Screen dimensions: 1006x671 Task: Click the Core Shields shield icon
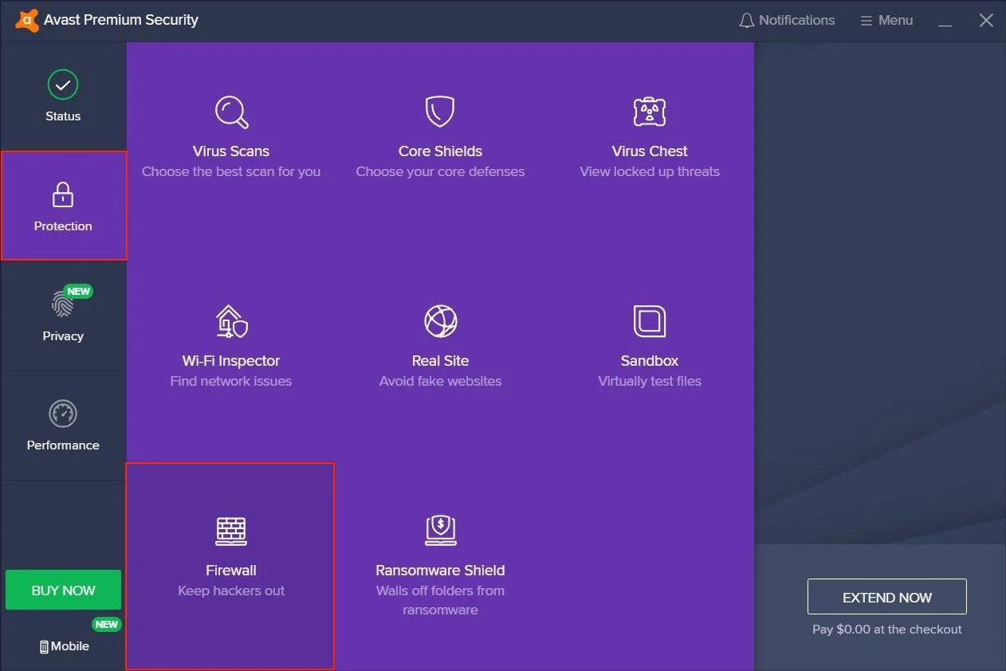point(440,112)
